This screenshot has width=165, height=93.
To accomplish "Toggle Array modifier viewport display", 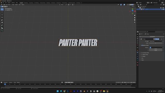I will (157, 39).
